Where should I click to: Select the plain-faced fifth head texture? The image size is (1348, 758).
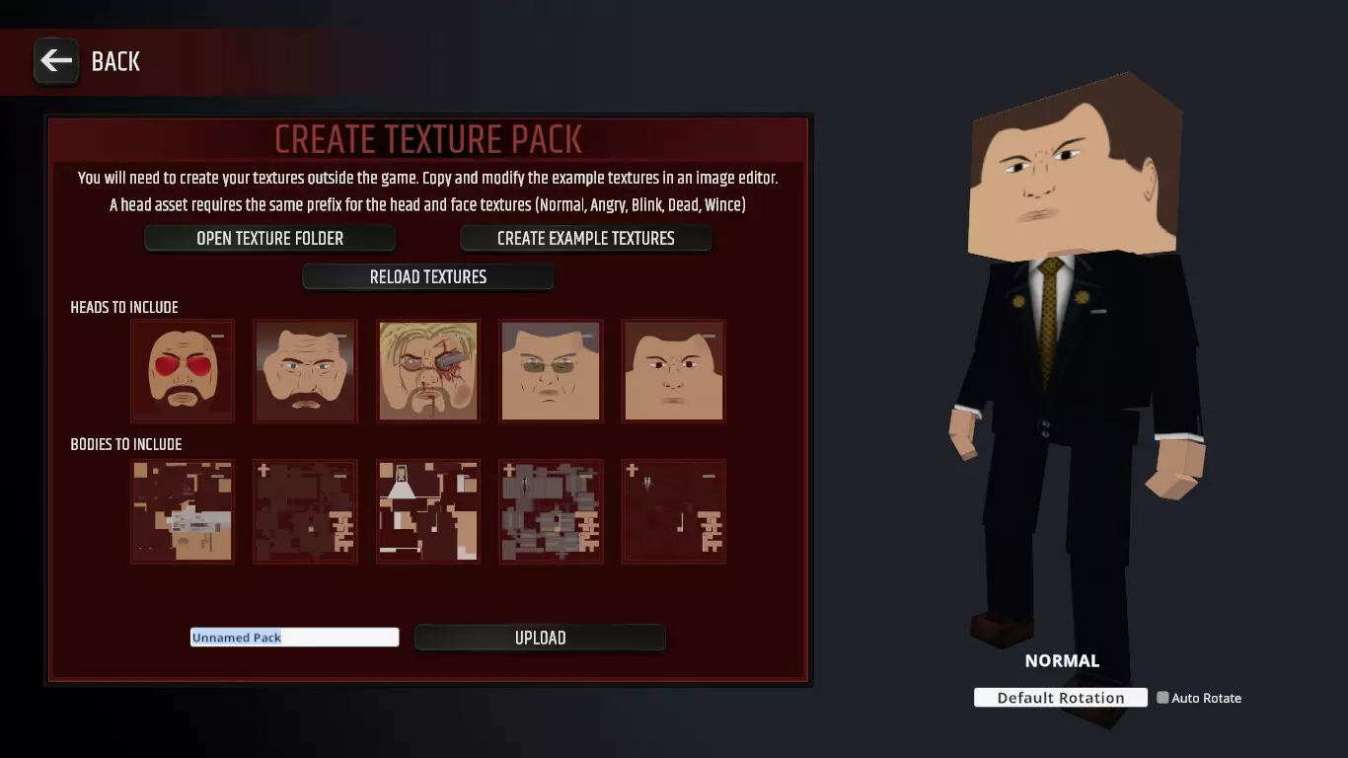[x=674, y=371]
